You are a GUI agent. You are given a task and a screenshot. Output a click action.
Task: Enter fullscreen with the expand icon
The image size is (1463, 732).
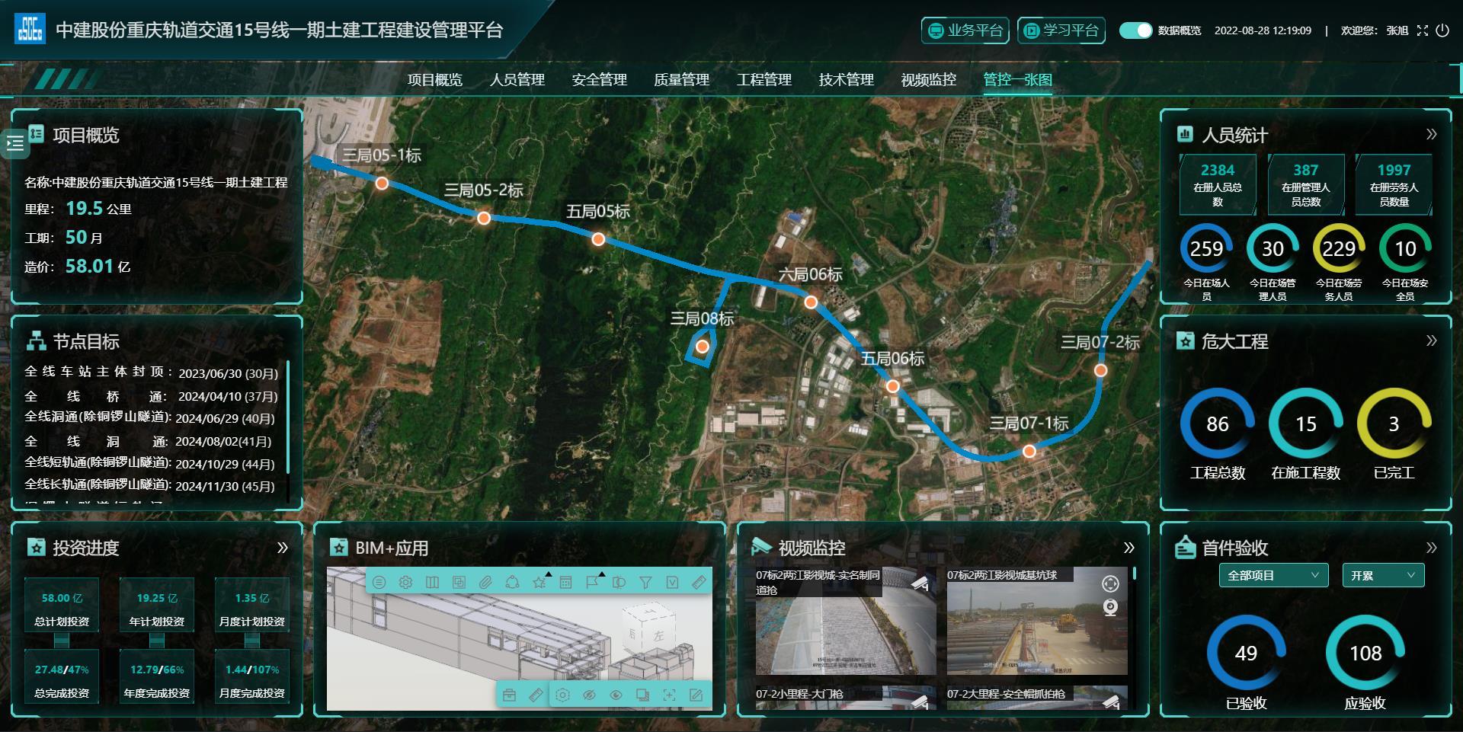(x=1422, y=30)
